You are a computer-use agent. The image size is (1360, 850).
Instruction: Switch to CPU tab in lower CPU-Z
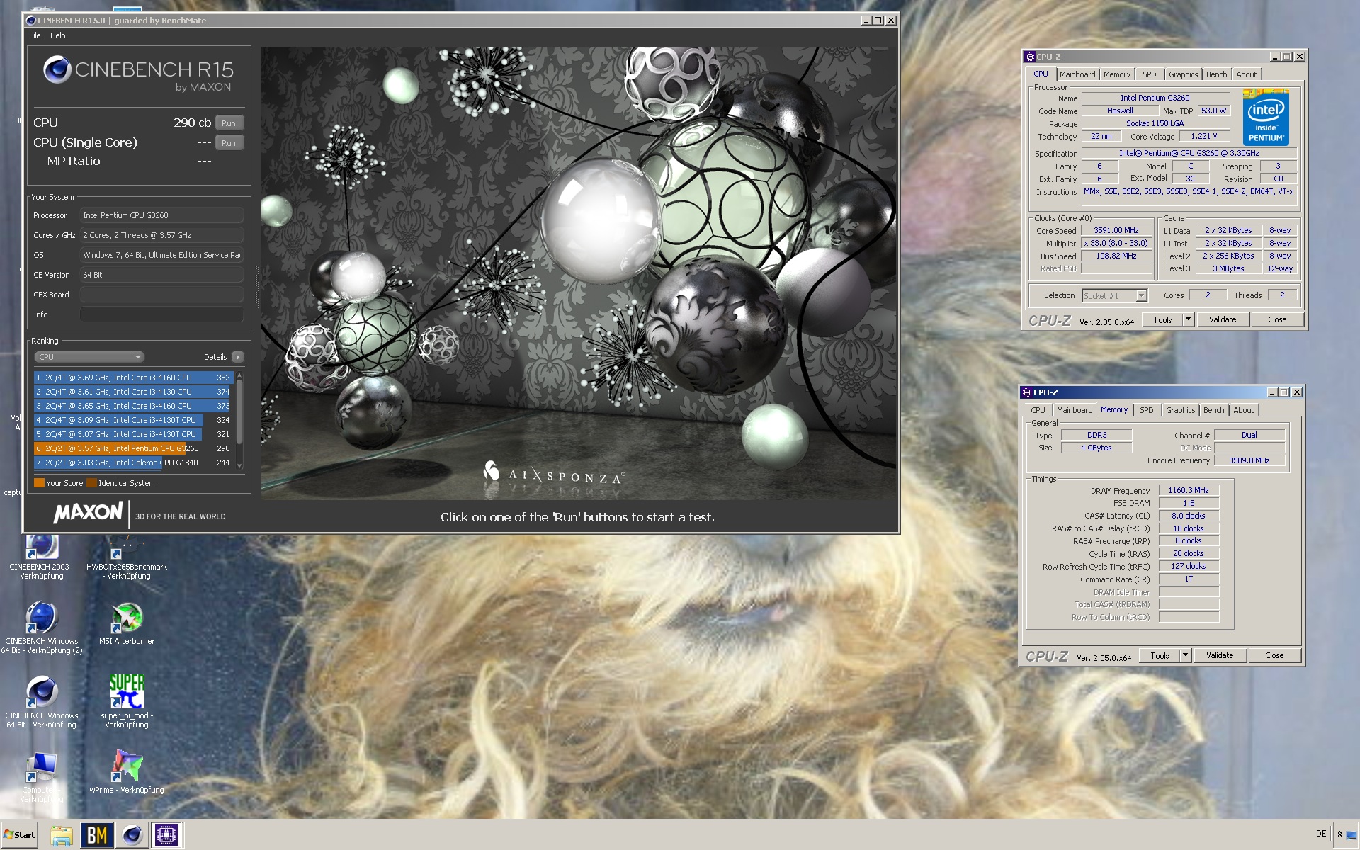(1038, 410)
